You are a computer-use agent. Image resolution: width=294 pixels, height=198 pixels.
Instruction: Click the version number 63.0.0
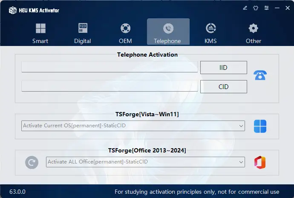pos(17,192)
